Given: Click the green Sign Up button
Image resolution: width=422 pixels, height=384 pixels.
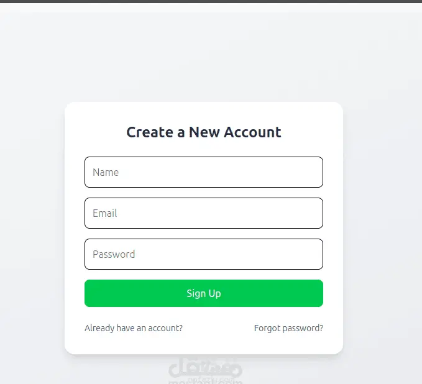Looking at the screenshot, I should coord(204,293).
